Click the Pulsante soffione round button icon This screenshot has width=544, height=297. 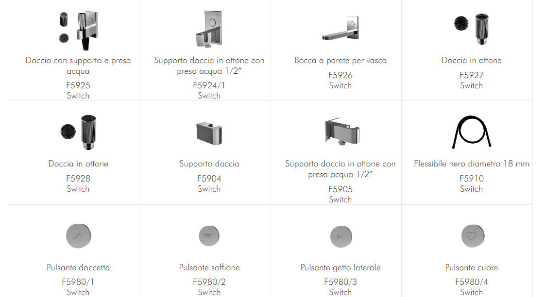click(209, 236)
